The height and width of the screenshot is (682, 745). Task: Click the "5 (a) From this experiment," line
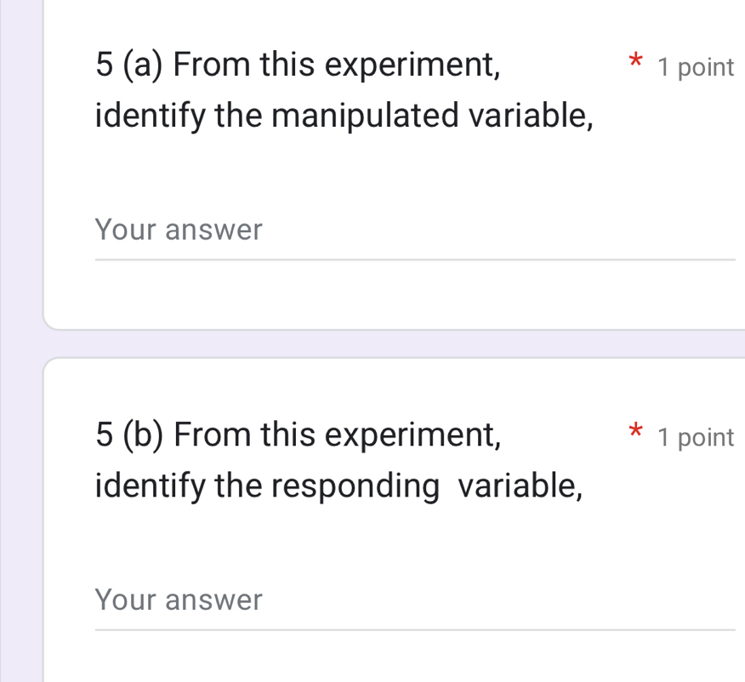[298, 65]
